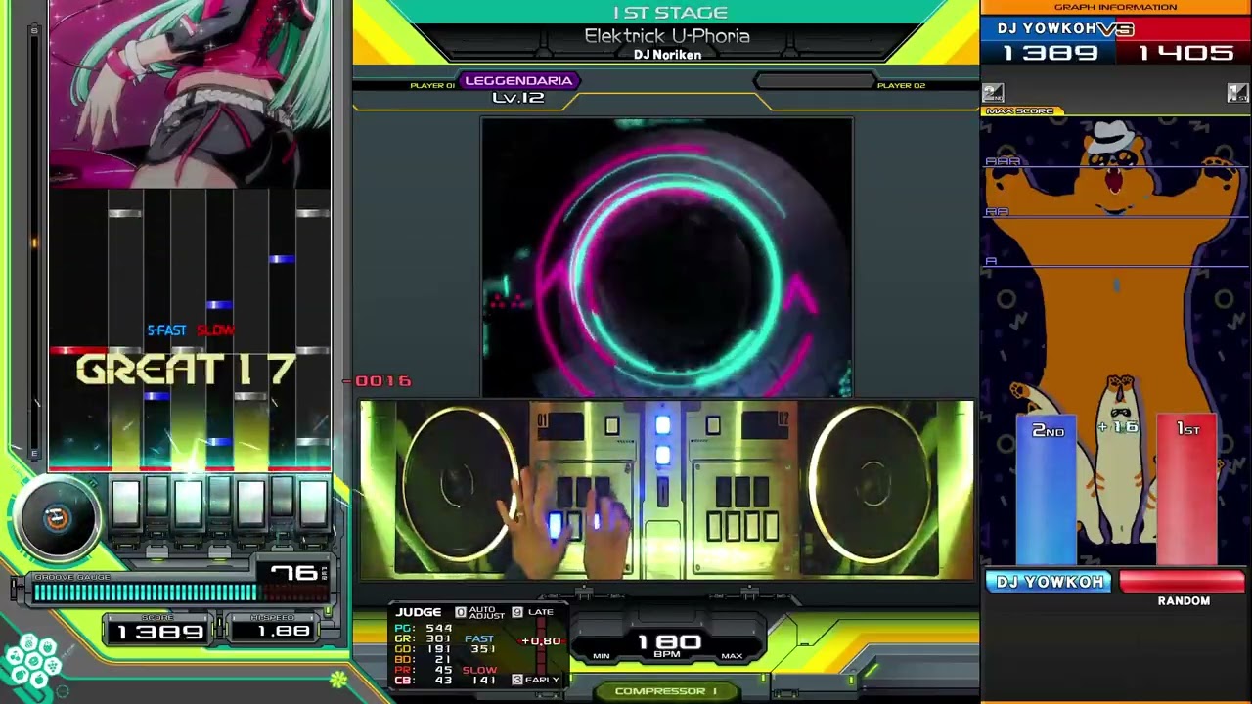Click the 1st place rank icon
This screenshot has width=1252, height=704.
coord(1238,93)
